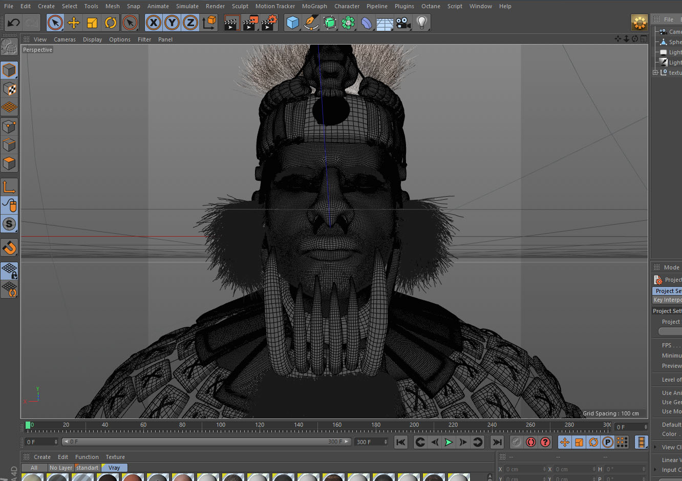Toggle X axis lock

click(x=154, y=23)
